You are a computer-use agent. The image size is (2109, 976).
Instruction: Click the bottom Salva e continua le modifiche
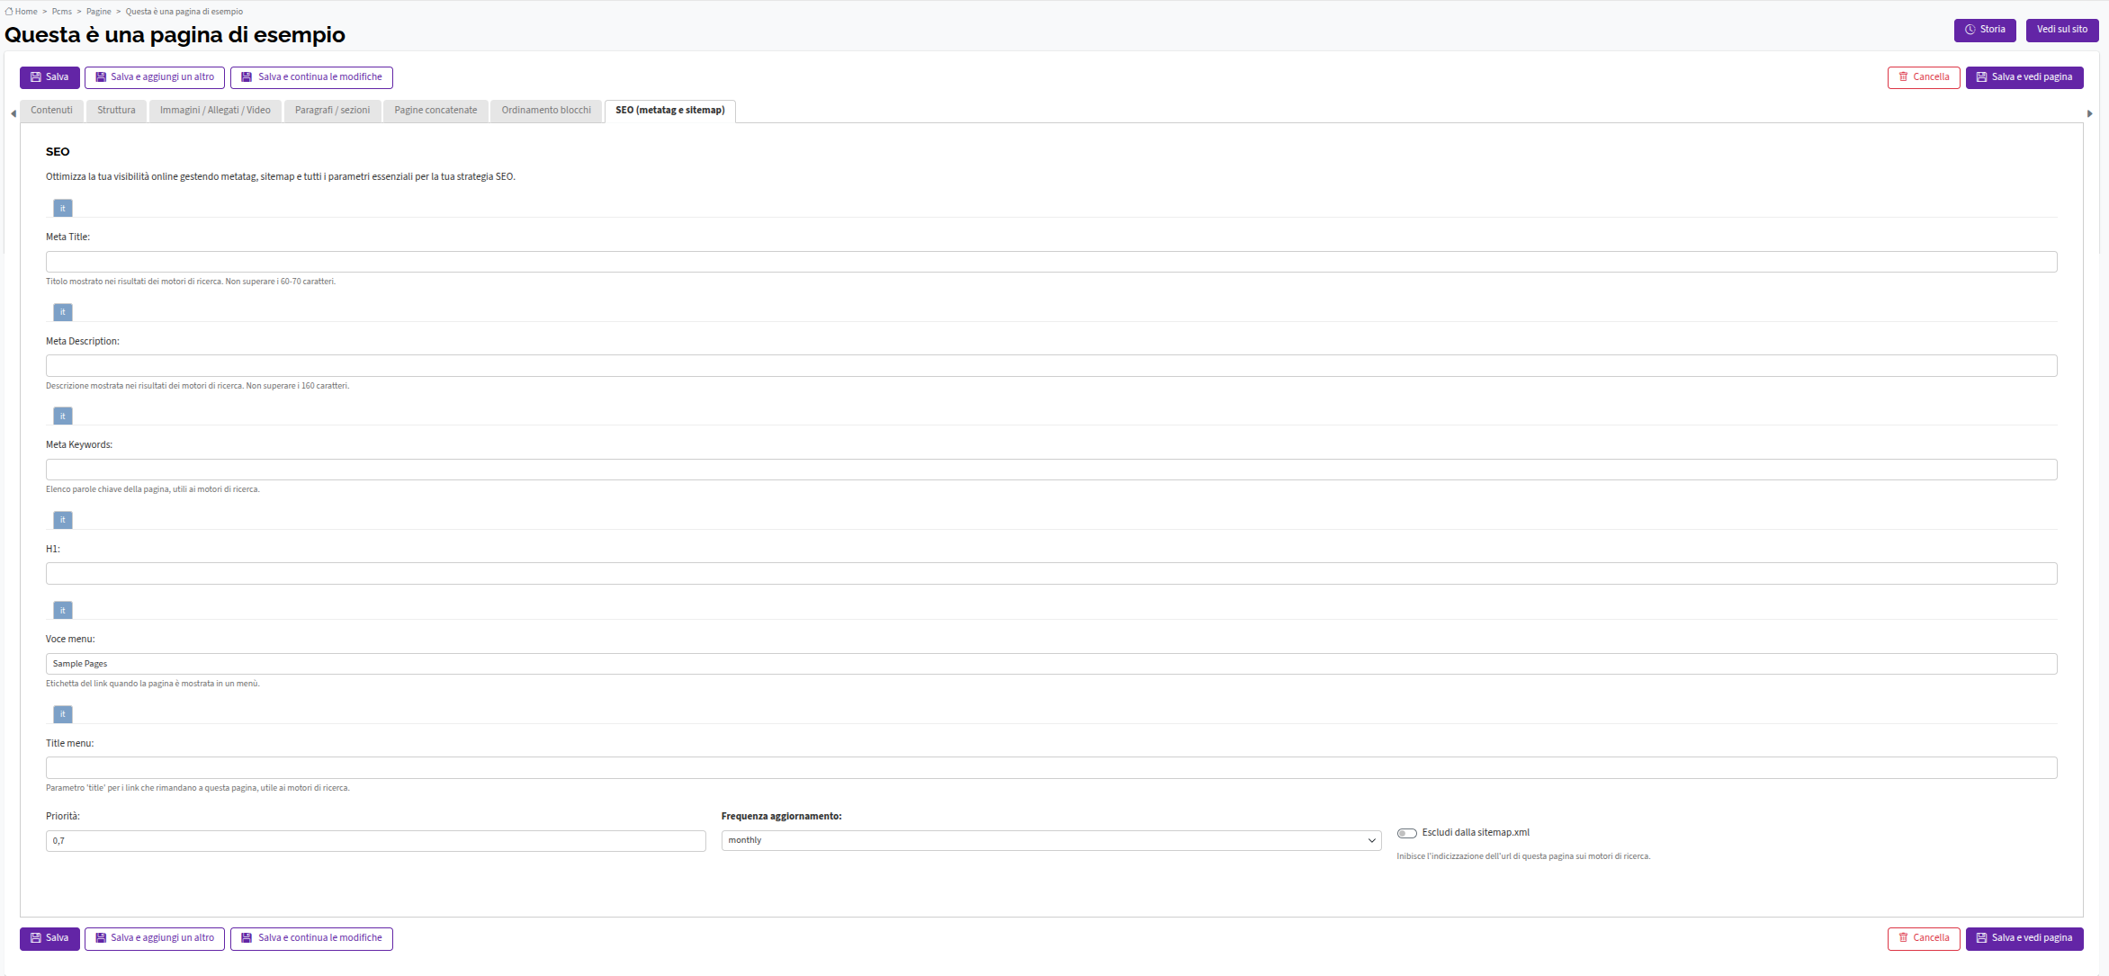click(x=311, y=938)
